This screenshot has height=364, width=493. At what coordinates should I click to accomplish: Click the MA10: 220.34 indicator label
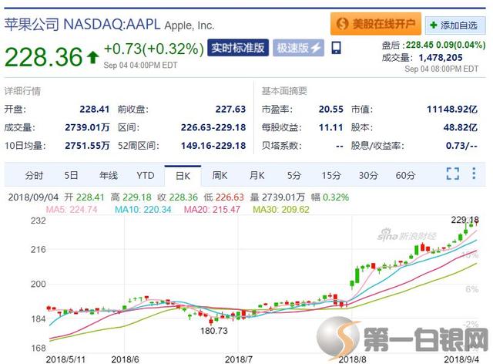coord(143,210)
